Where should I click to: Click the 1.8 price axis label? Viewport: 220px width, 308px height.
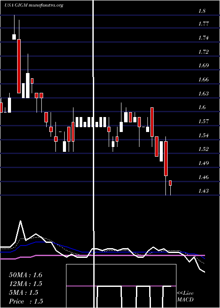pos(202,11)
